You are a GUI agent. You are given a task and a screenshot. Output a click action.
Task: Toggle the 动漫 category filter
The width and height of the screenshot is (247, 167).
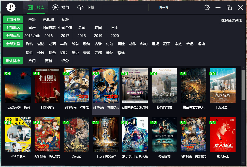tap(65, 19)
